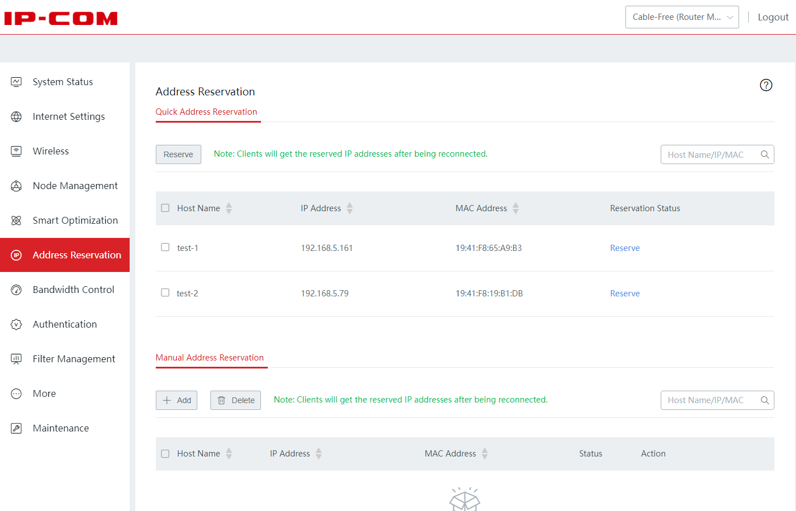Click the Wireless sidebar icon
796x511 pixels.
click(16, 151)
